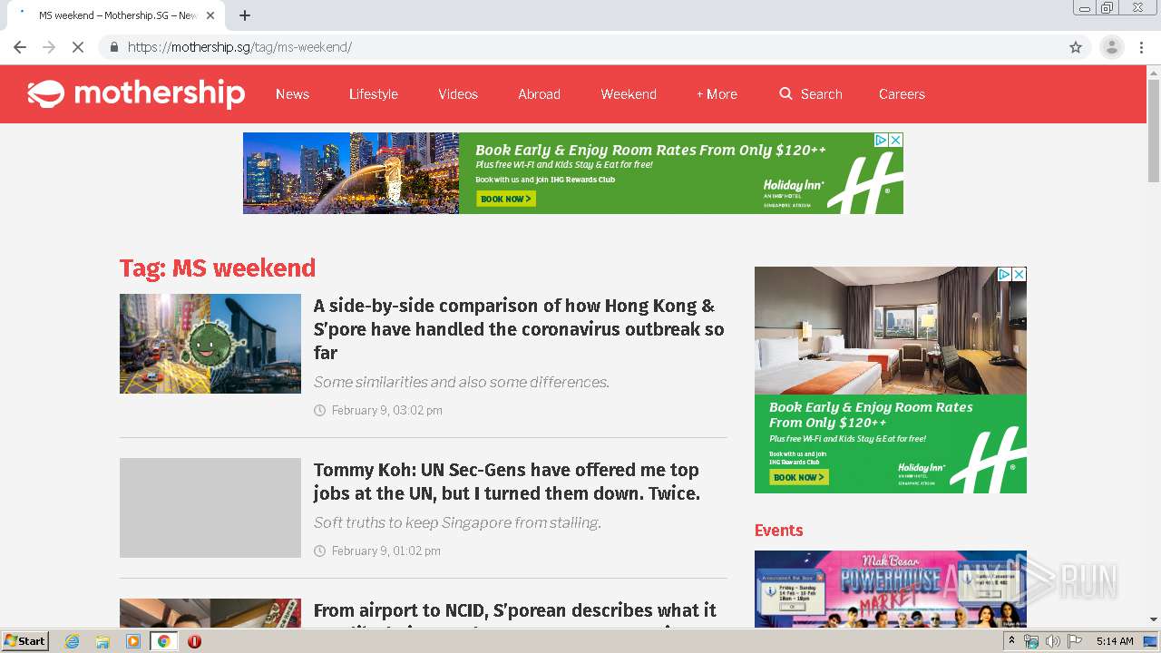Image resolution: width=1161 pixels, height=653 pixels.
Task: Click BOOK NOW in the top banner ad
Action: tap(505, 199)
